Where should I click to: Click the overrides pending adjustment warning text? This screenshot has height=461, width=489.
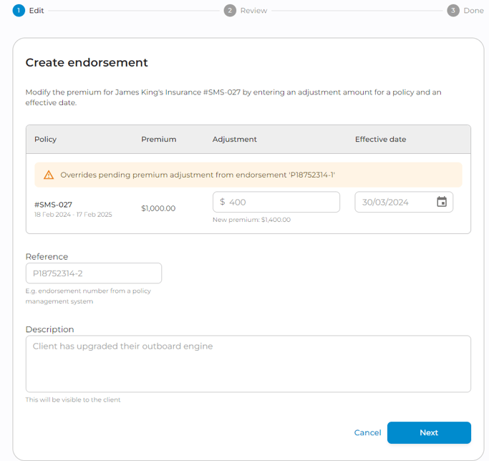click(x=198, y=175)
